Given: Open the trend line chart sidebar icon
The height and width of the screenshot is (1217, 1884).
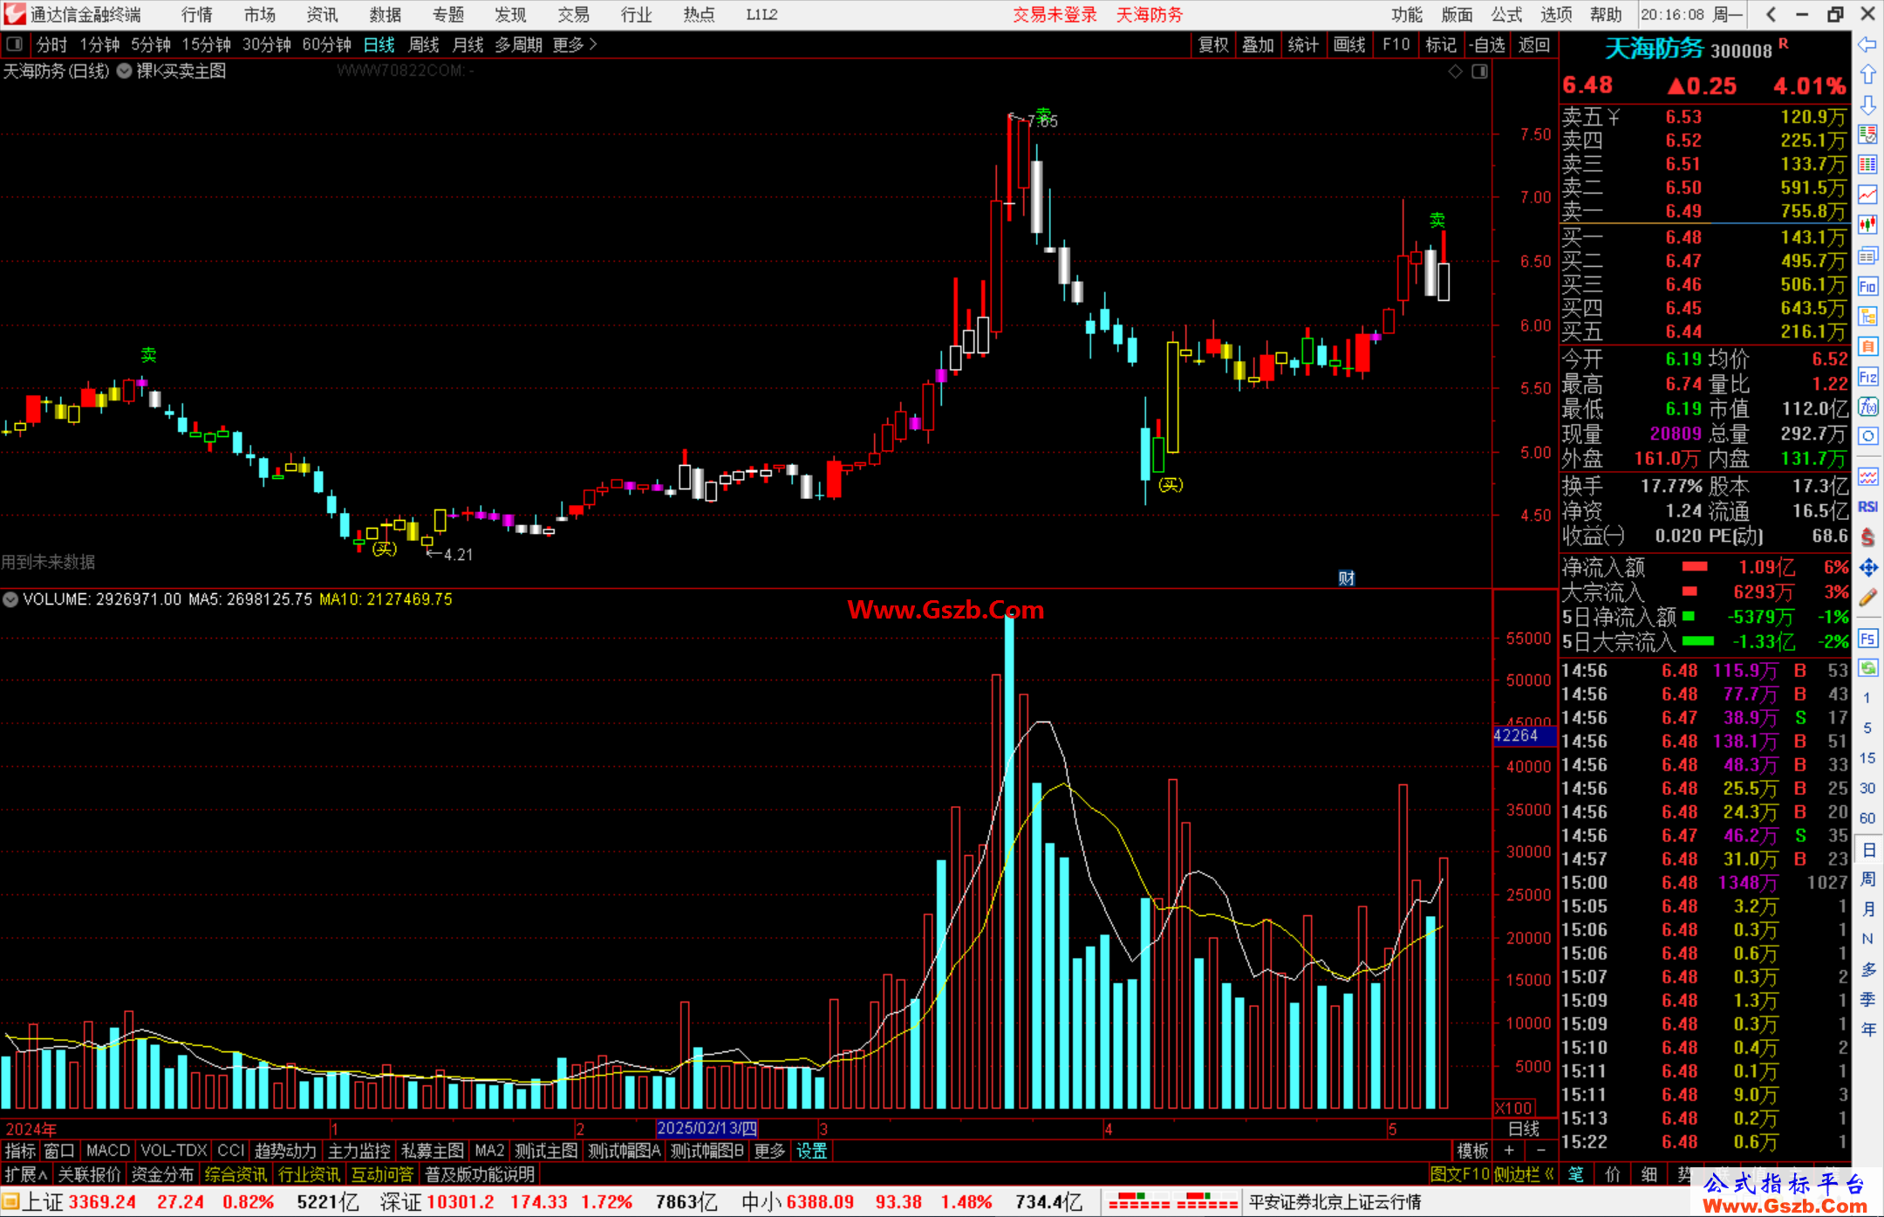Looking at the screenshot, I should click(x=1867, y=195).
